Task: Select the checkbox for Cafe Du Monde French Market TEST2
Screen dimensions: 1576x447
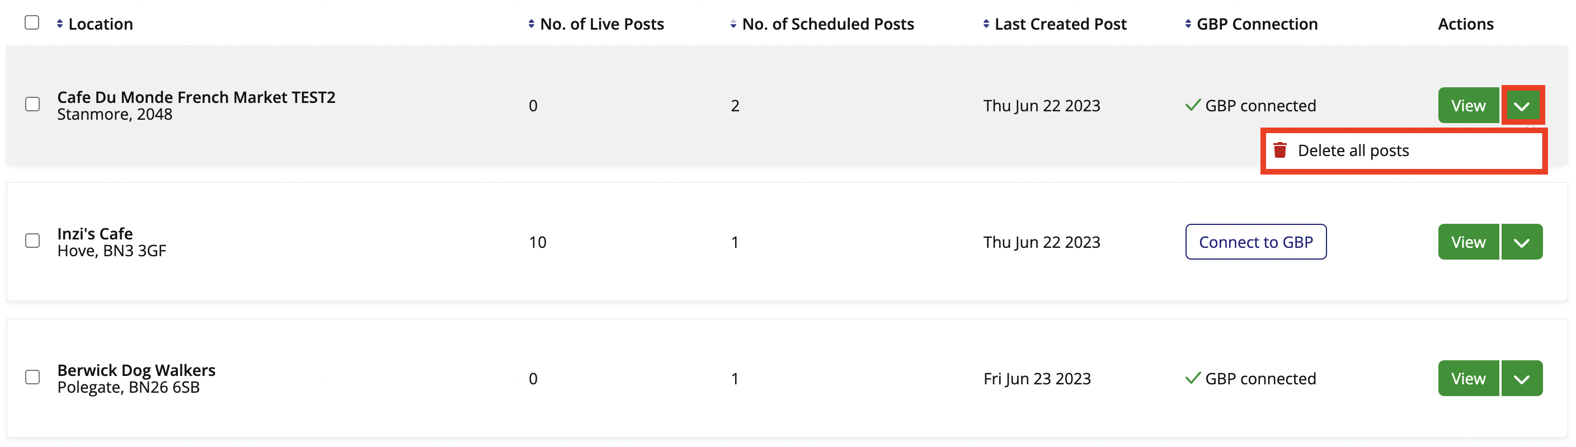Action: pos(32,105)
